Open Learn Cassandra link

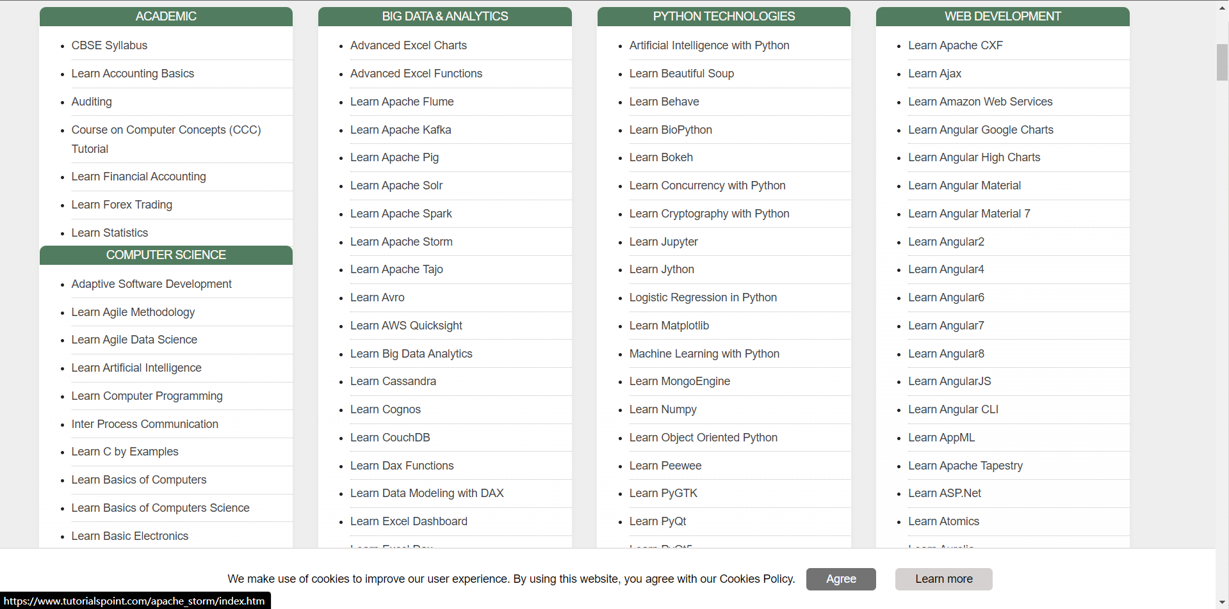point(393,381)
